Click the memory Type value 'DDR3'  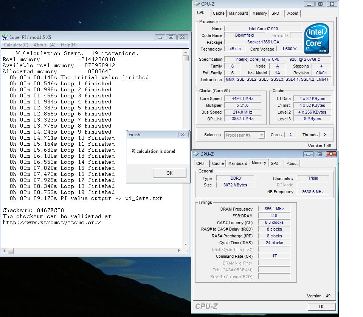click(x=236, y=178)
